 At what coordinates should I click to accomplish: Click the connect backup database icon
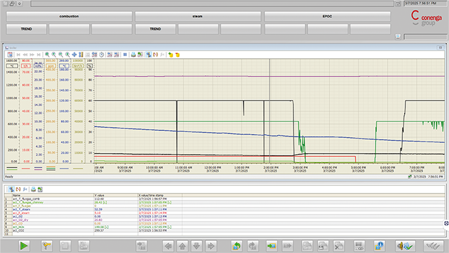coord(171,54)
